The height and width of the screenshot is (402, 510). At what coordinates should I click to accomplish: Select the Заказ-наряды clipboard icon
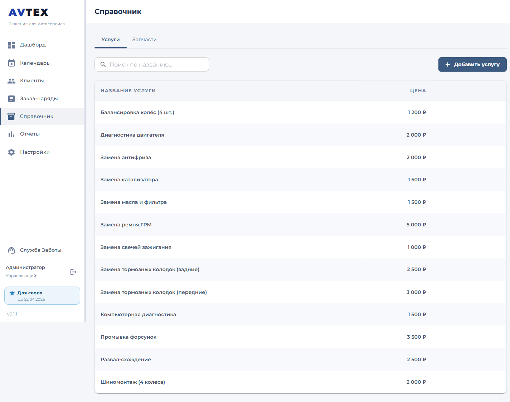pyautogui.click(x=11, y=98)
